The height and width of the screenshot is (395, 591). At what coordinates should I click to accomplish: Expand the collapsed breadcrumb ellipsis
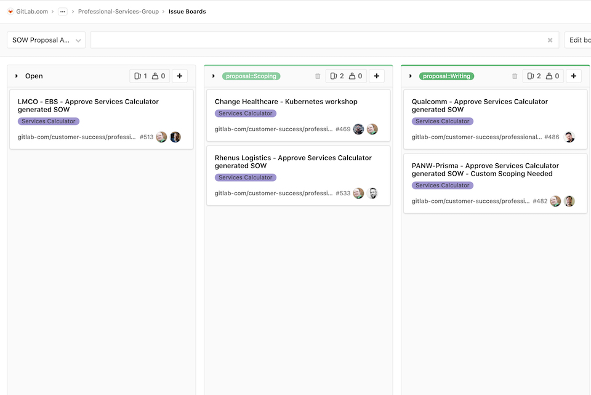coord(63,11)
